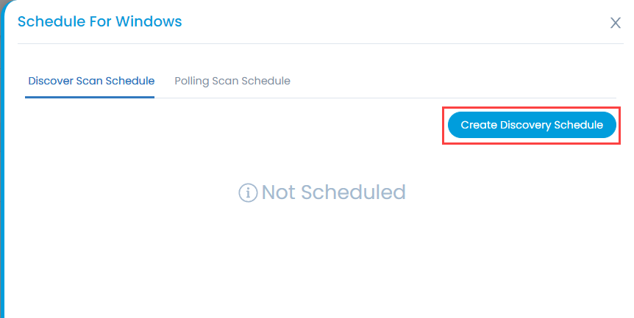This screenshot has width=634, height=318.
Task: Click the X at the dialog's top-right corner
Action: tap(616, 23)
